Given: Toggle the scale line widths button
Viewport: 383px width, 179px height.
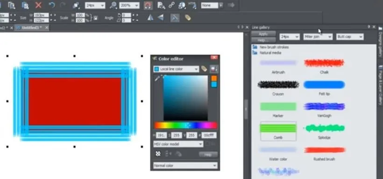Looking at the screenshot, I should tap(175, 18).
